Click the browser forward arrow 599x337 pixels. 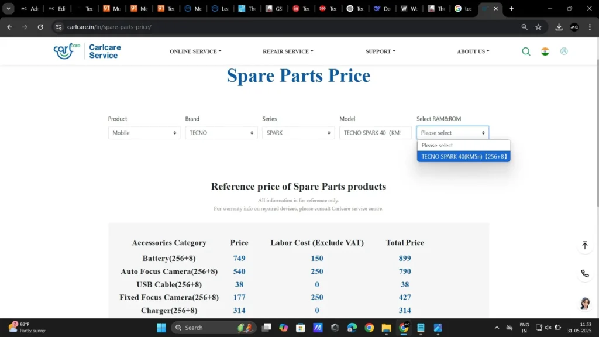click(25, 27)
